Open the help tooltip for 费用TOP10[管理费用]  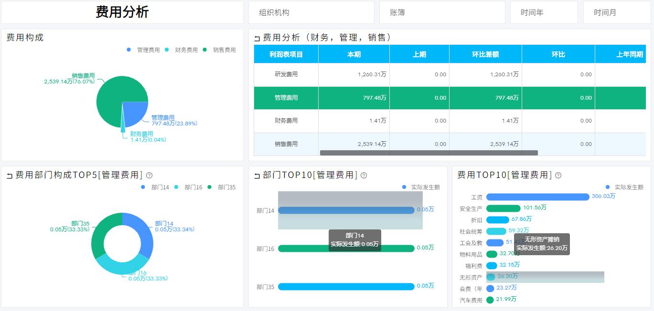[558, 176]
